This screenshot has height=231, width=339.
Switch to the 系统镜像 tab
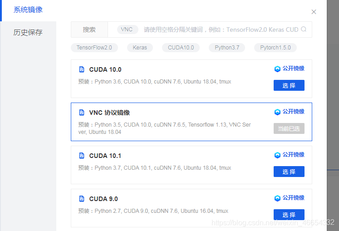point(28,10)
